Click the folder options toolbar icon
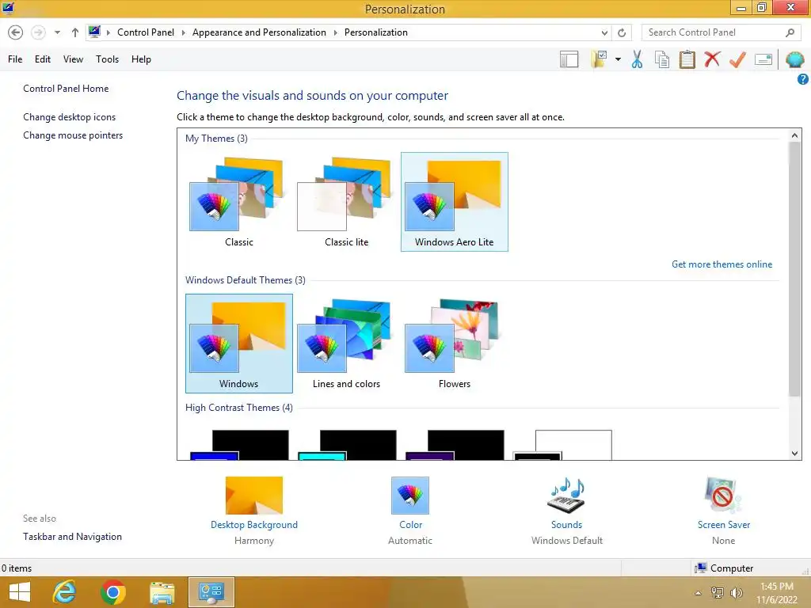This screenshot has width=811, height=608. (x=599, y=59)
